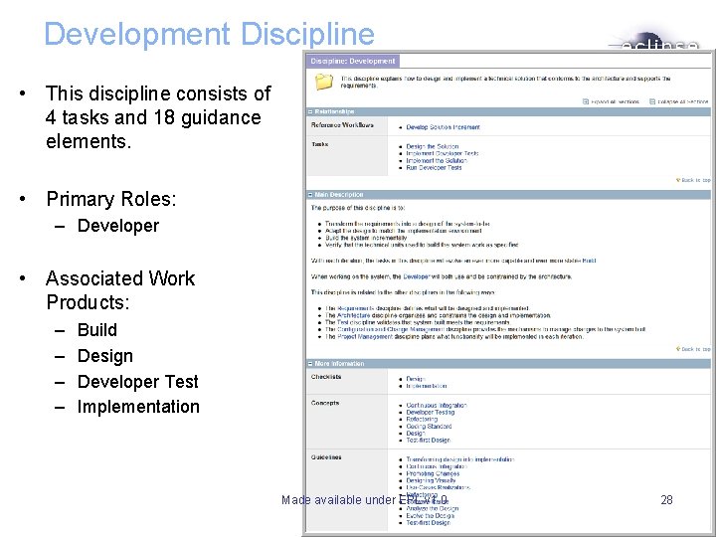Open the Promoting Changes guideline link
The width and height of the screenshot is (716, 537).
point(433,474)
